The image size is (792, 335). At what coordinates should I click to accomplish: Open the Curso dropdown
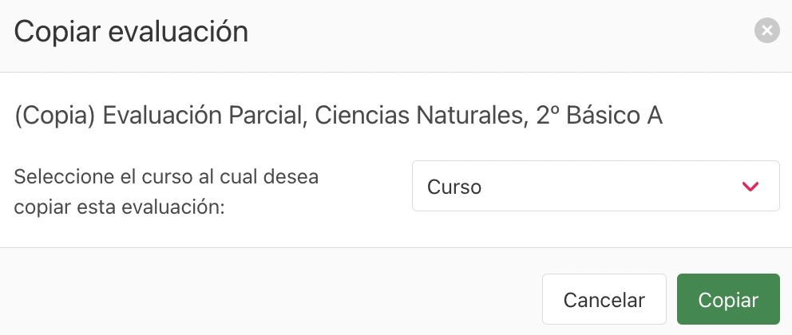point(596,186)
